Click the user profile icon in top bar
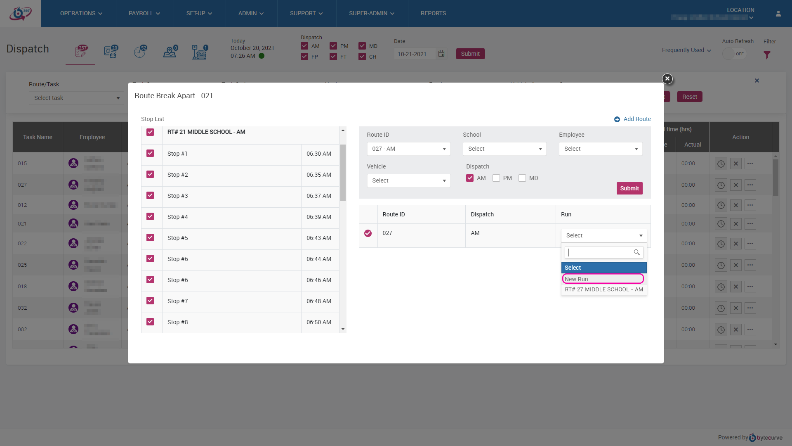792x446 pixels. (x=778, y=14)
